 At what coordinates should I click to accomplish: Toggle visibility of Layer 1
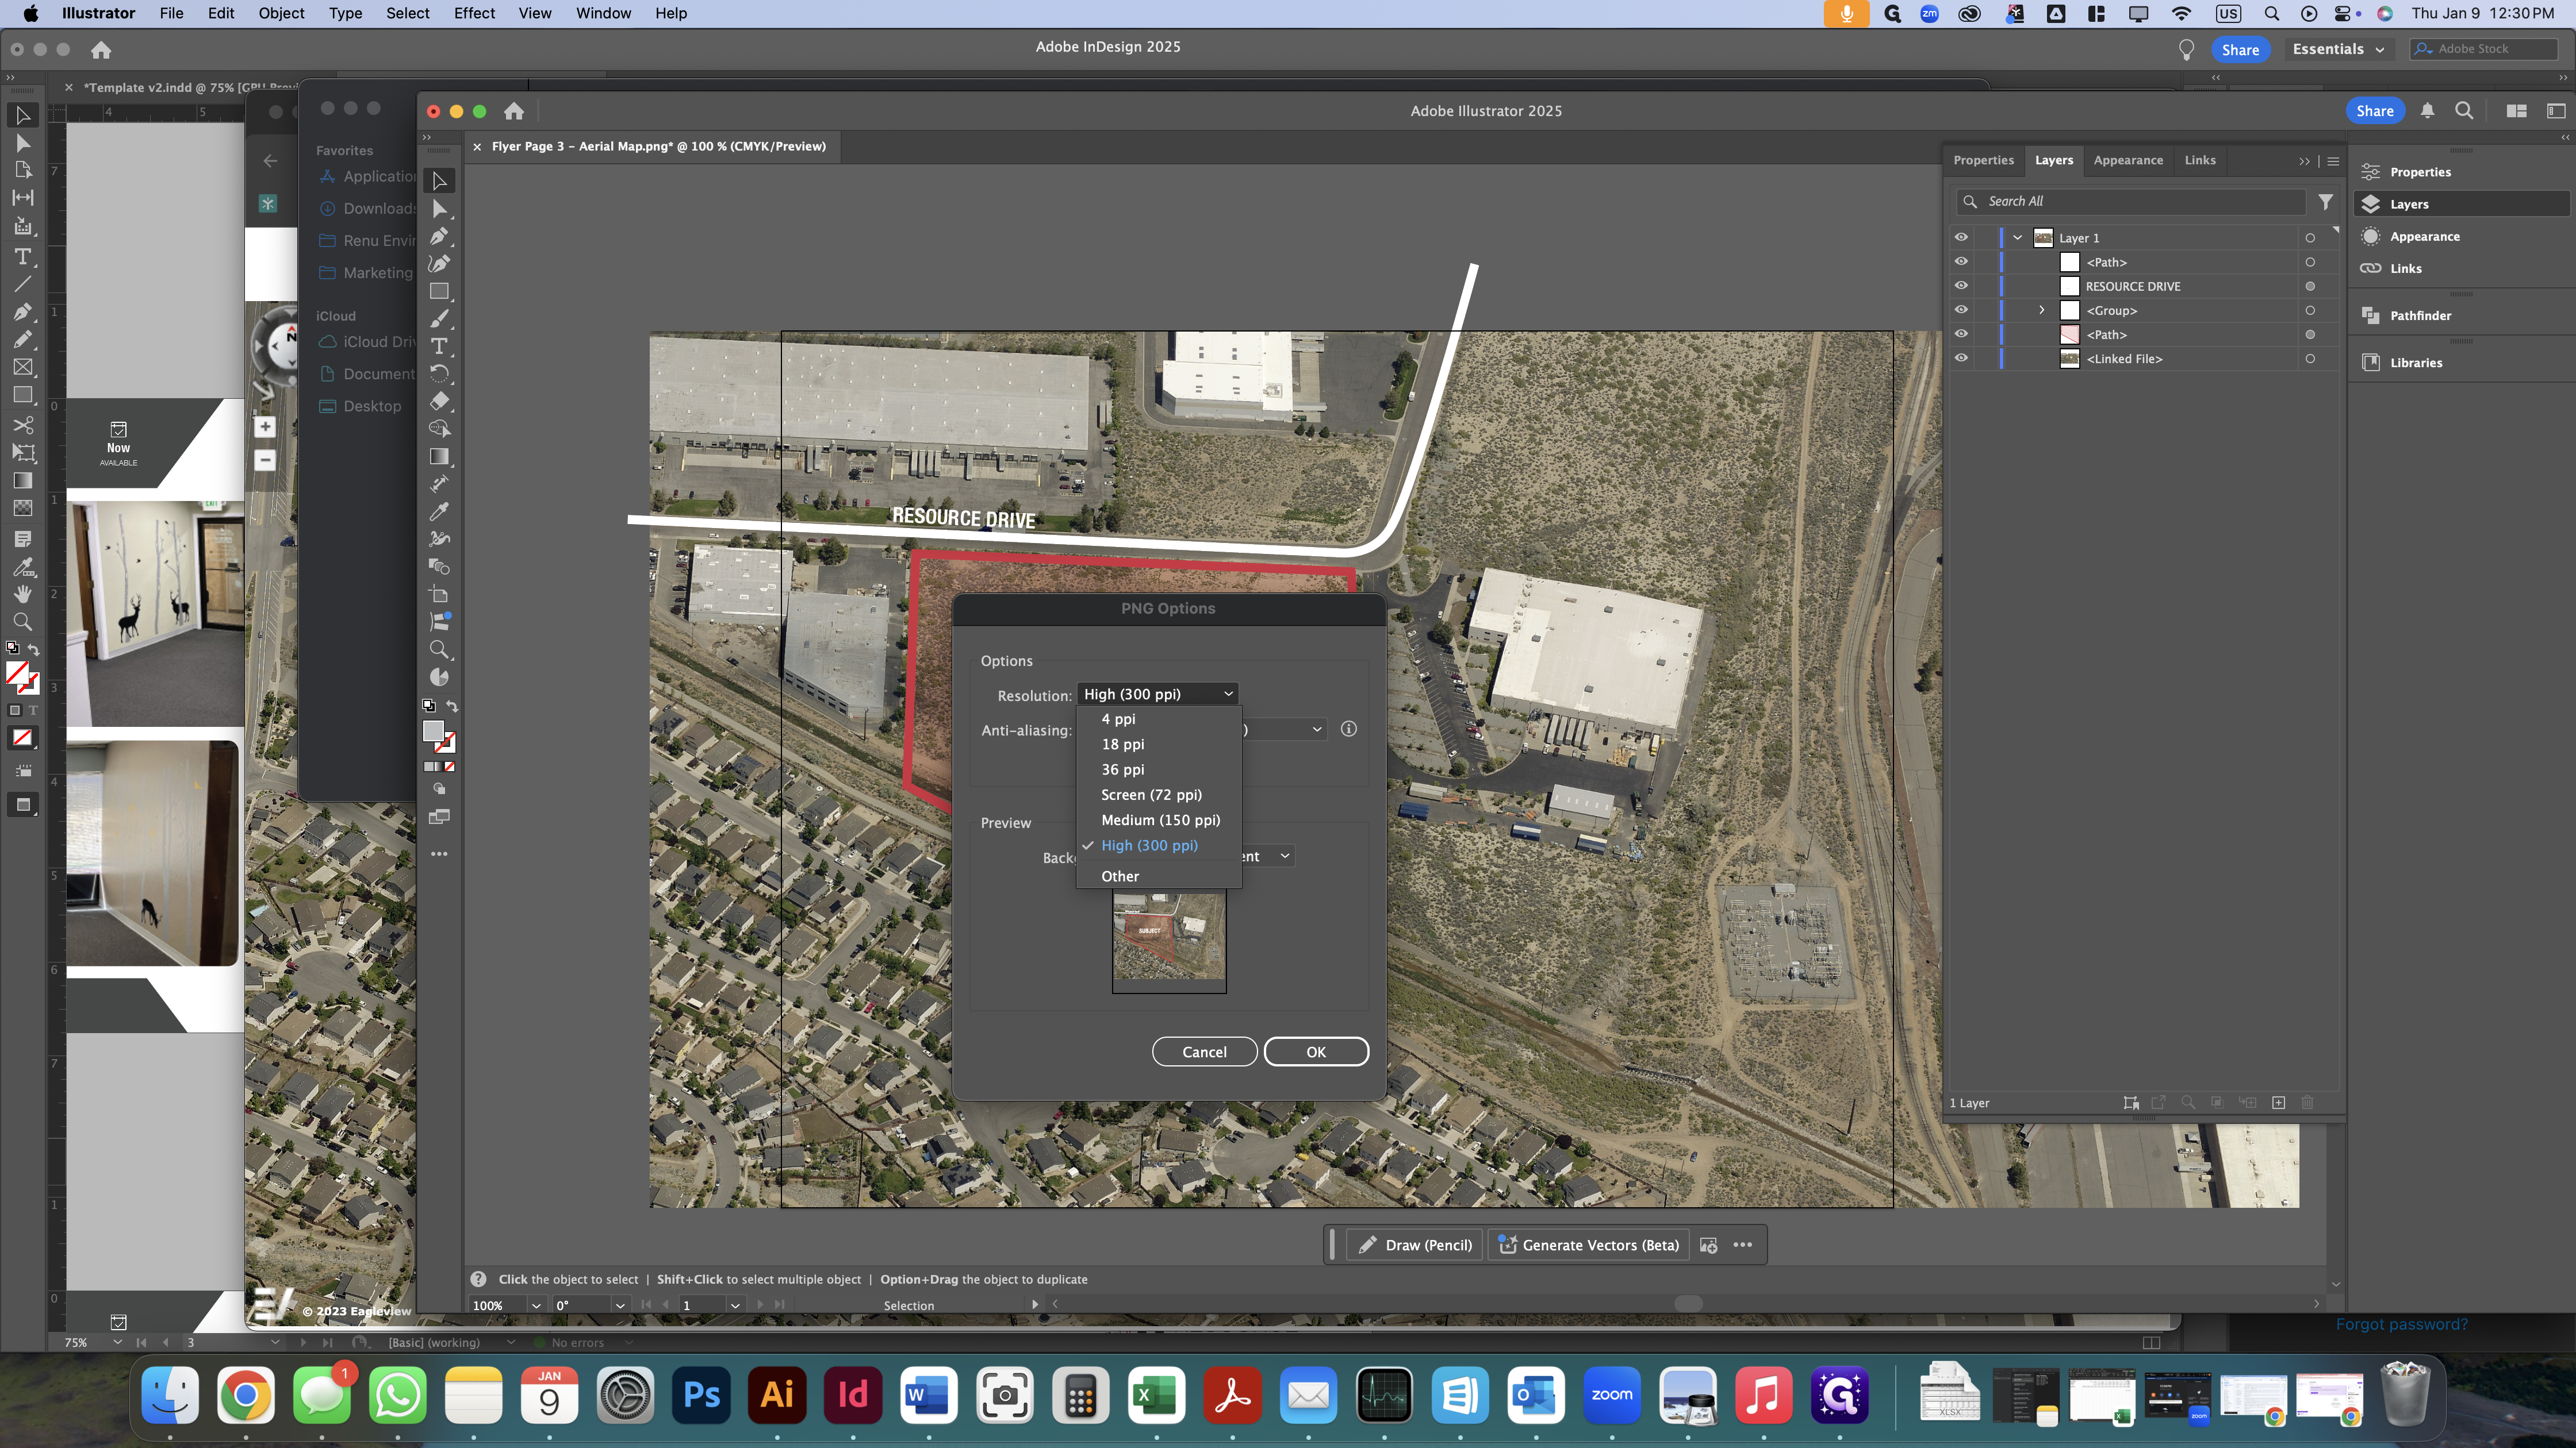coord(1961,238)
